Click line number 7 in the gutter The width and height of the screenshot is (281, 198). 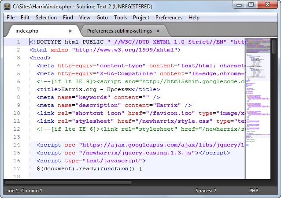pos(18,89)
